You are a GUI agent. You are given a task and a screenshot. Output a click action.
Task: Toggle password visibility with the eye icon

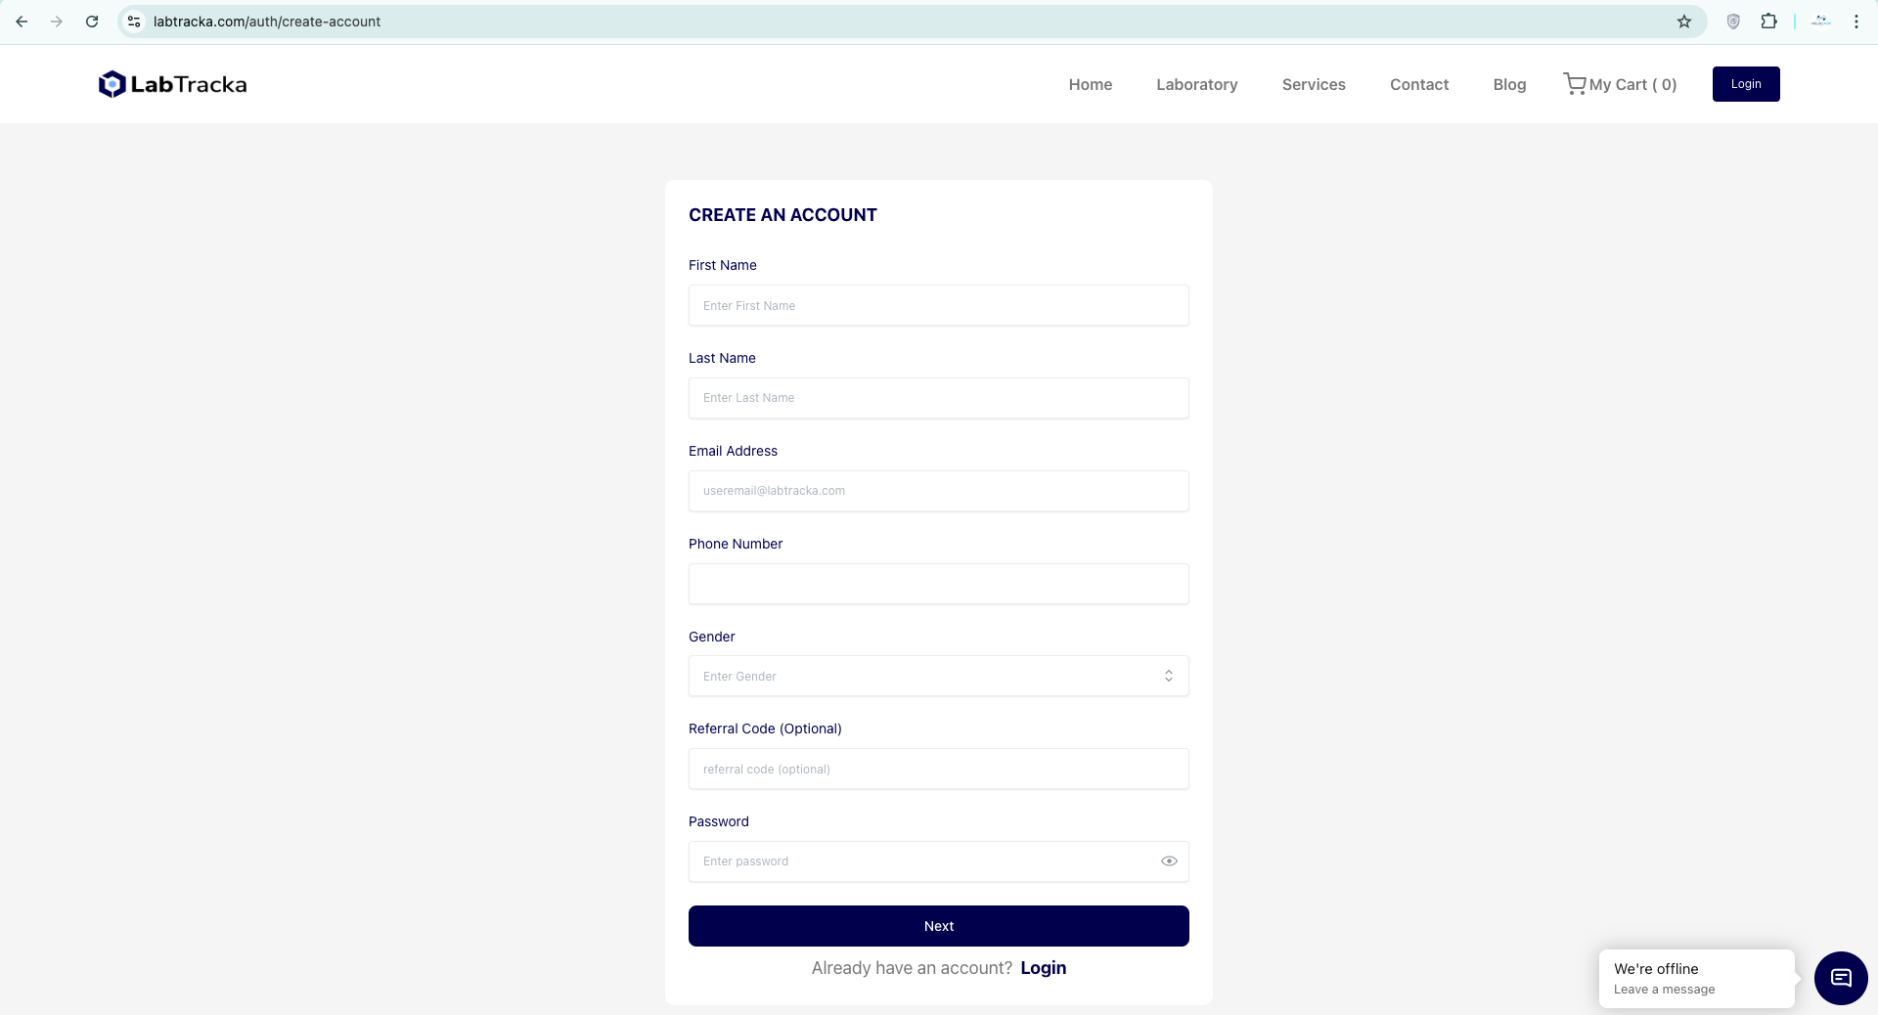tap(1169, 861)
